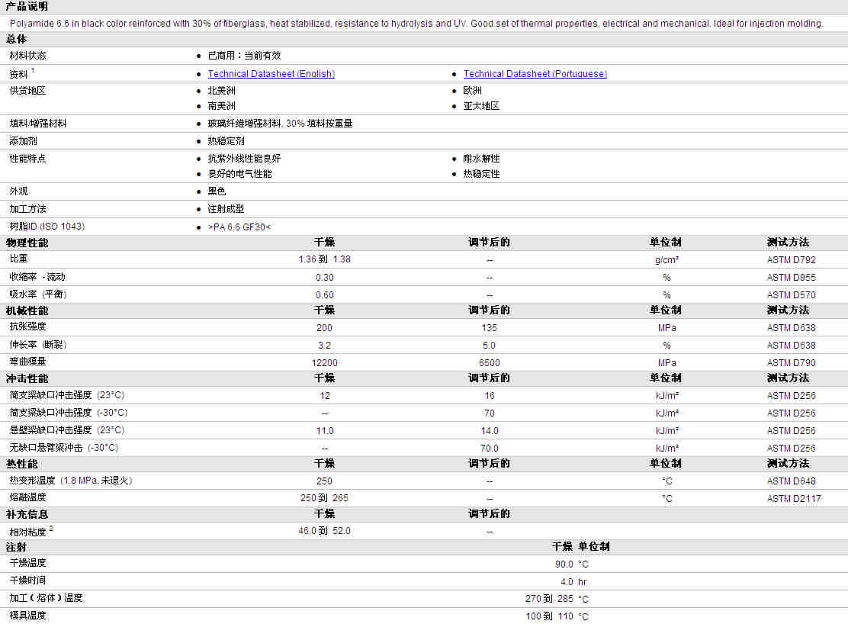Click the '耐水解性' feature entry
848x624 pixels.
click(x=481, y=159)
